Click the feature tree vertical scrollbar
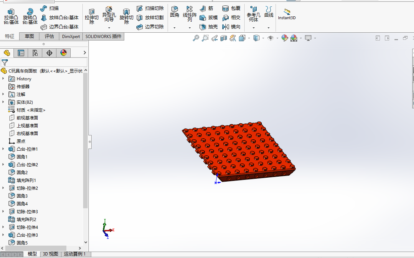The width and height of the screenshot is (414, 258). tap(85, 140)
